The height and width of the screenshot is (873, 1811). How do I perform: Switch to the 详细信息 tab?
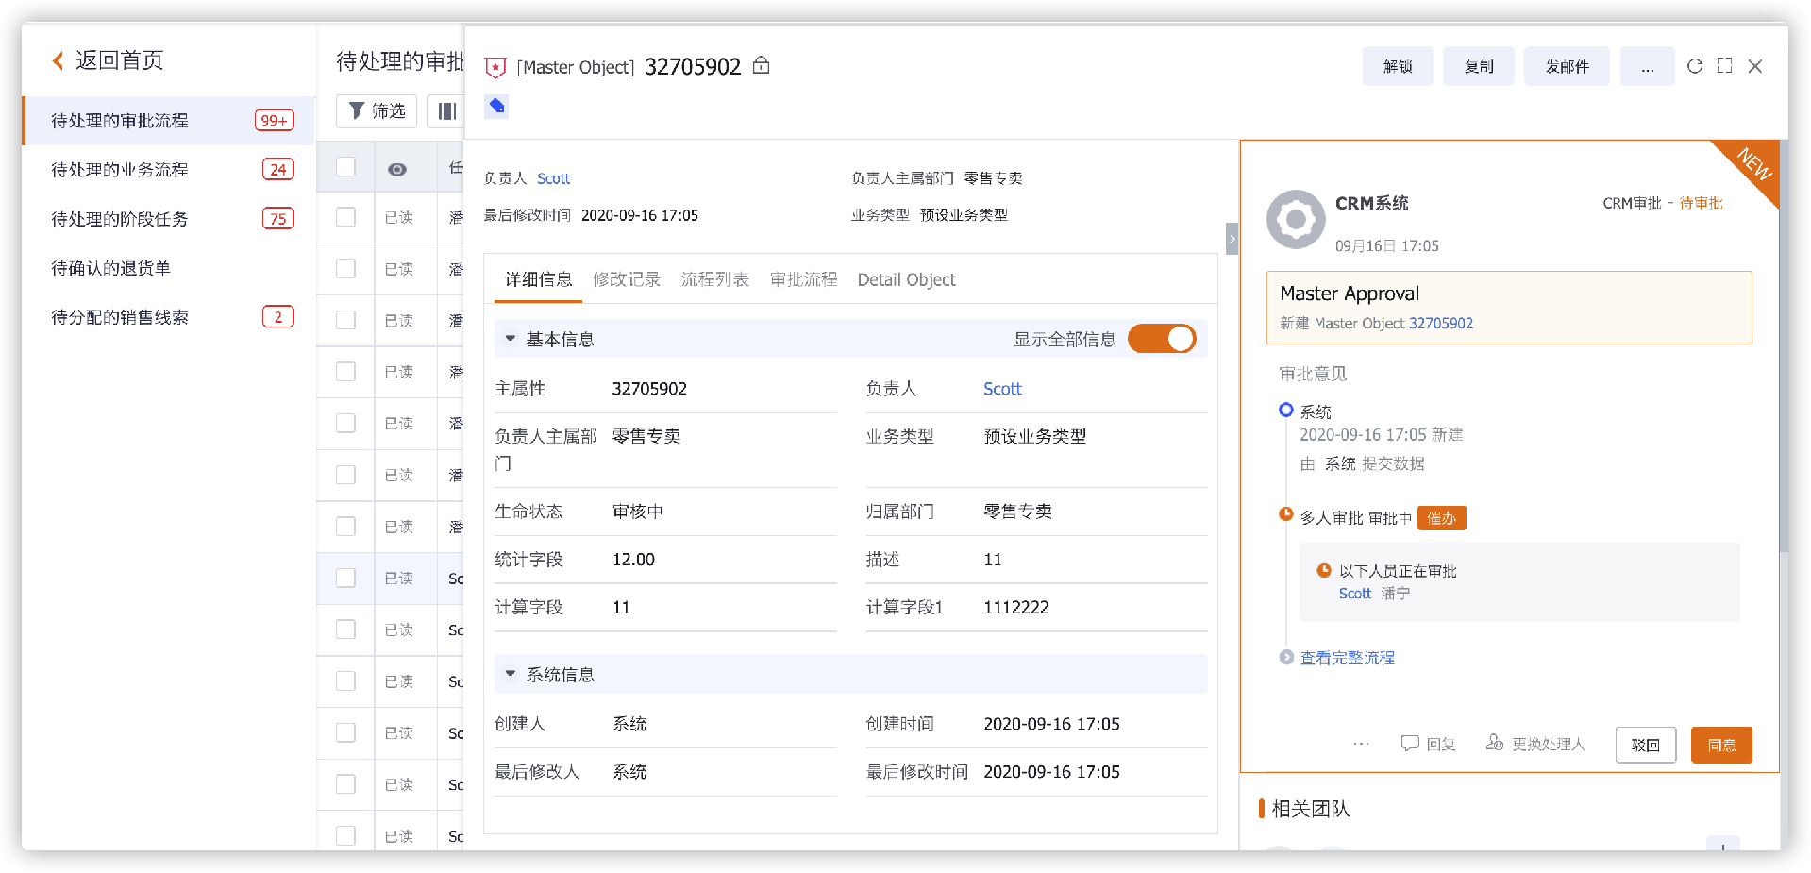coord(538,279)
